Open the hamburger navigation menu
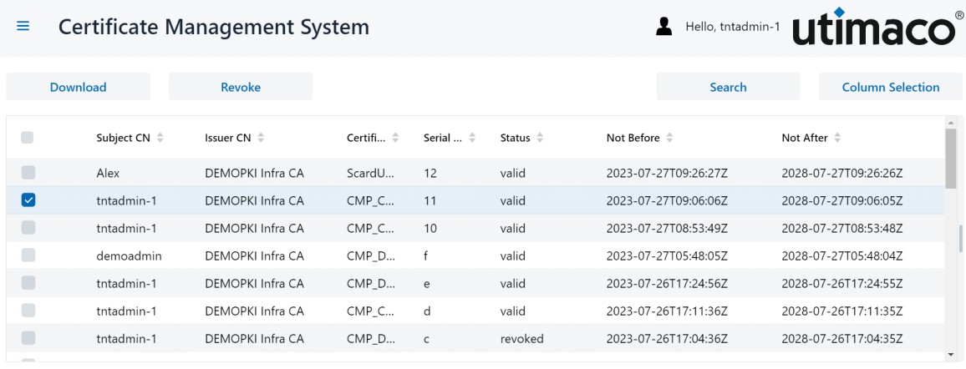 (23, 27)
